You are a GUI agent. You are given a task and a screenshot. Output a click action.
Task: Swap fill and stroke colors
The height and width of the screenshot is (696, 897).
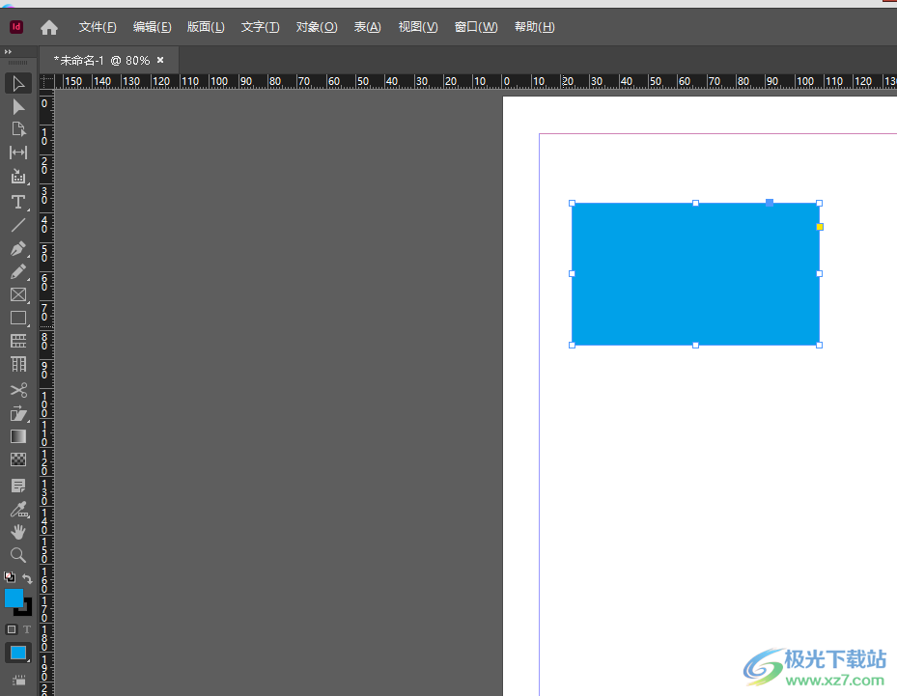[x=28, y=578]
